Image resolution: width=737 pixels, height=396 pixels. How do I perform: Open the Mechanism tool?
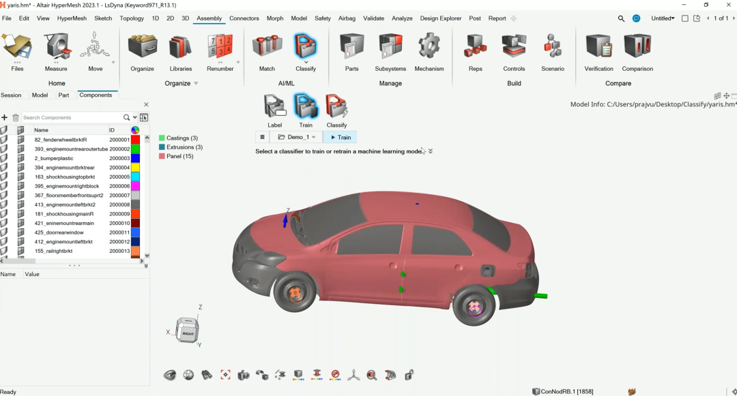tap(429, 52)
